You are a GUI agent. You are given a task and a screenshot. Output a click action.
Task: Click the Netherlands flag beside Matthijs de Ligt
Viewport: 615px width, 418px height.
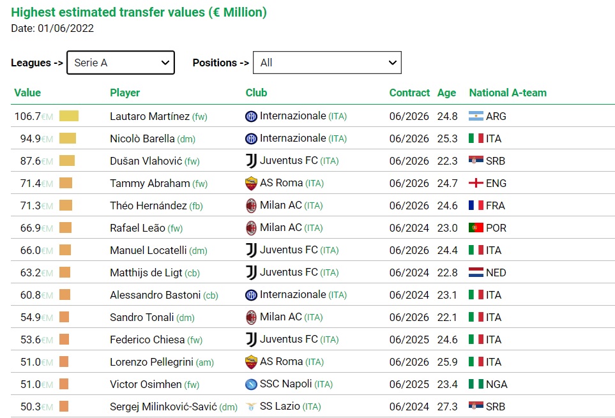pyautogui.click(x=476, y=272)
